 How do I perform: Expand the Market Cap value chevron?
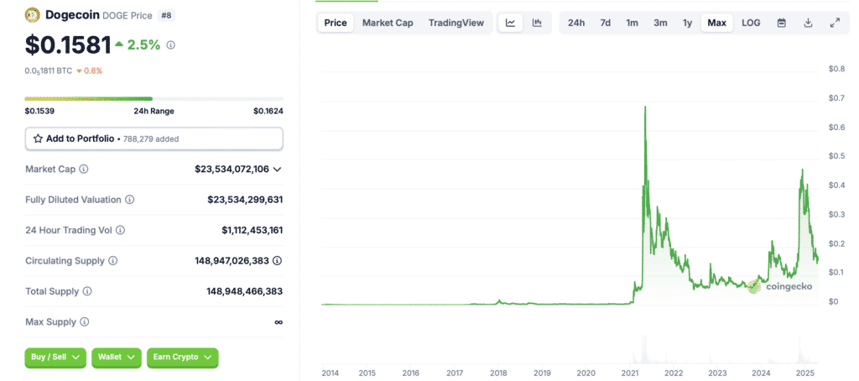point(277,170)
